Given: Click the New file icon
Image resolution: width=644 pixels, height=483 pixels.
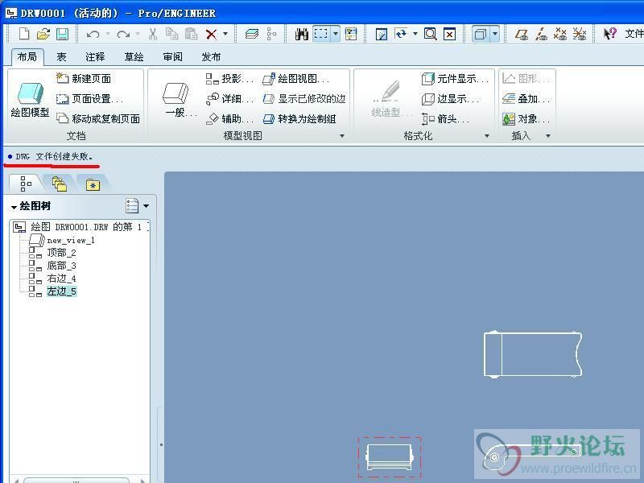Looking at the screenshot, I should [x=24, y=34].
